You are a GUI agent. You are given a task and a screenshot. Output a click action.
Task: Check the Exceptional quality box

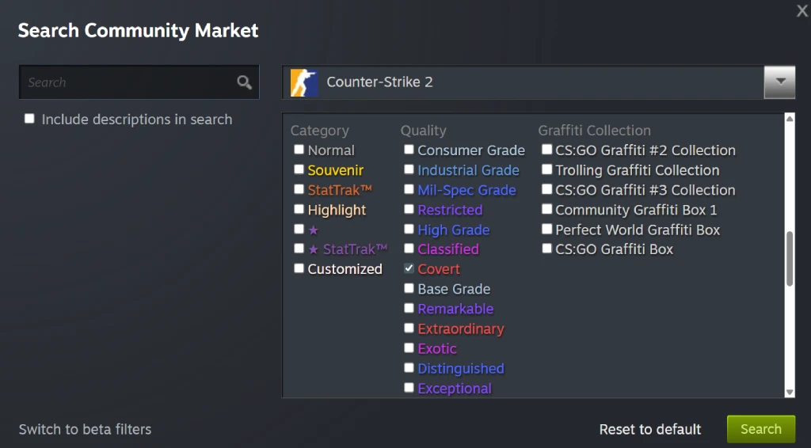pyautogui.click(x=409, y=388)
